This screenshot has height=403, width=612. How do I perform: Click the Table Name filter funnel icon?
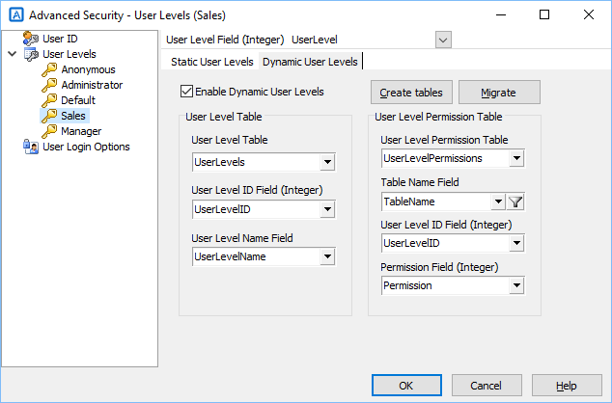pos(515,201)
